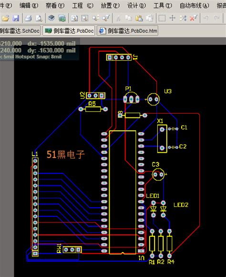Select the C2 designator label

click(183, 147)
